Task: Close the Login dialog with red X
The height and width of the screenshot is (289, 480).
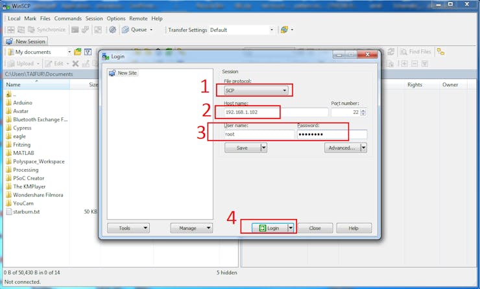Action: pos(368,54)
